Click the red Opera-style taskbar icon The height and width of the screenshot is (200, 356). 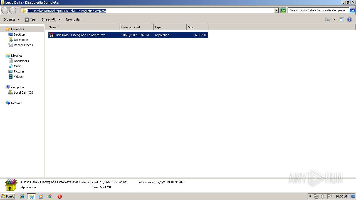pyautogui.click(x=60, y=196)
